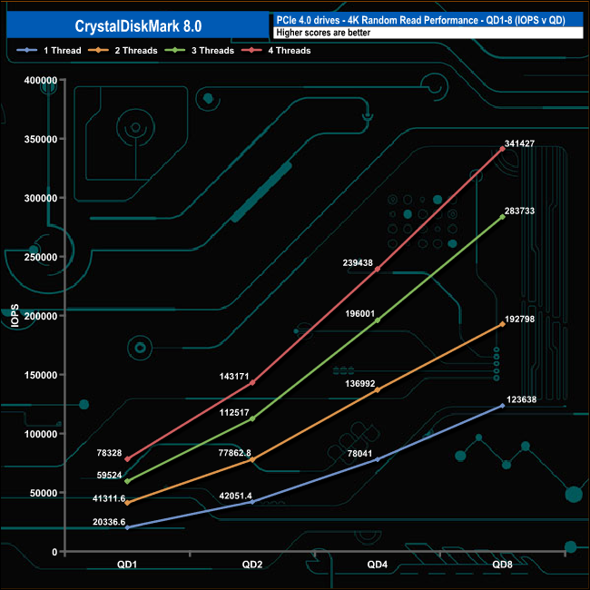Click the orange data point at QD8

(502, 324)
